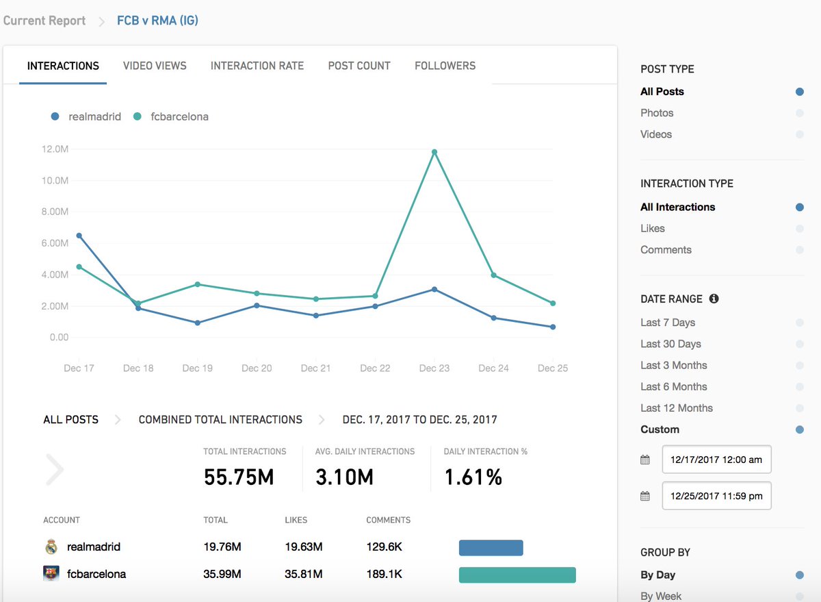Image resolution: width=821 pixels, height=602 pixels.
Task: Click the realmadrid account name
Action: tap(94, 547)
